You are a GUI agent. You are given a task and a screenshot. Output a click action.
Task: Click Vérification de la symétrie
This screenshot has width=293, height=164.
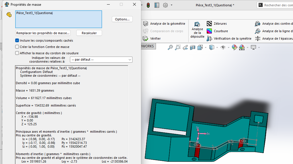[209, 38]
